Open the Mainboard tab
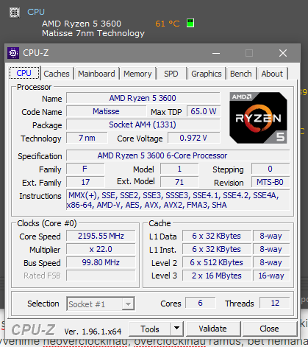 tap(96, 74)
